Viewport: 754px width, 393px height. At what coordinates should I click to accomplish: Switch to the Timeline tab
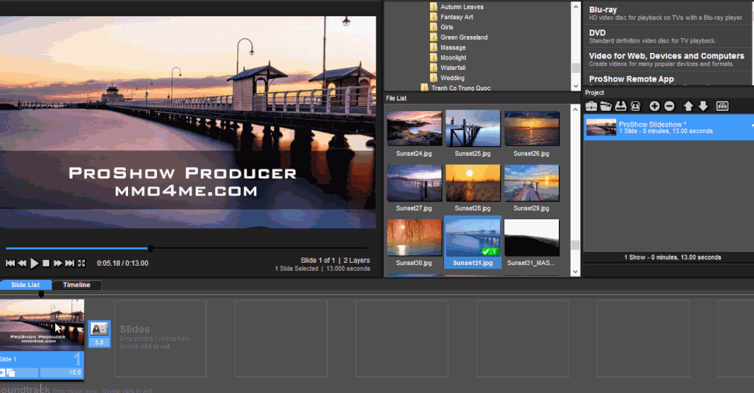point(77,285)
